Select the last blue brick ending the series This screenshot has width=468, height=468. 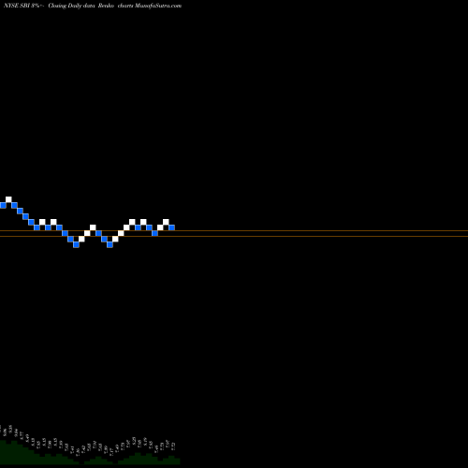pos(171,227)
